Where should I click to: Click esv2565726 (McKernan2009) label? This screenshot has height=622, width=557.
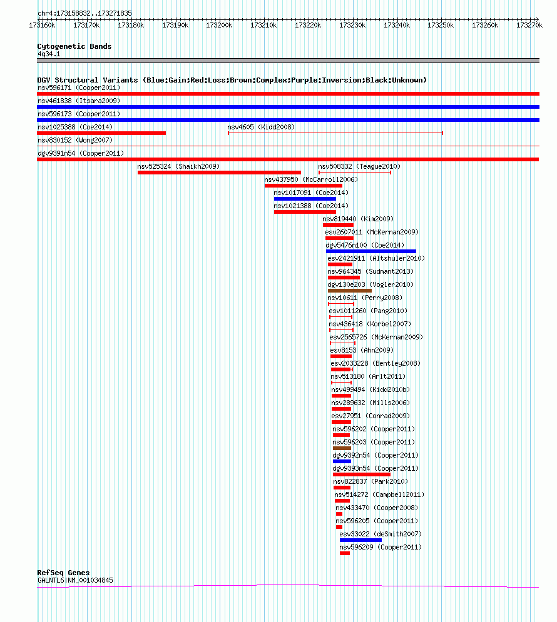click(x=376, y=336)
